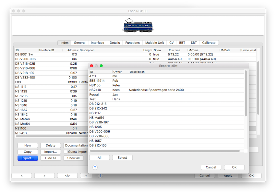Go to previous loco with < button
This screenshot has height=194, width=276.
click(22, 176)
